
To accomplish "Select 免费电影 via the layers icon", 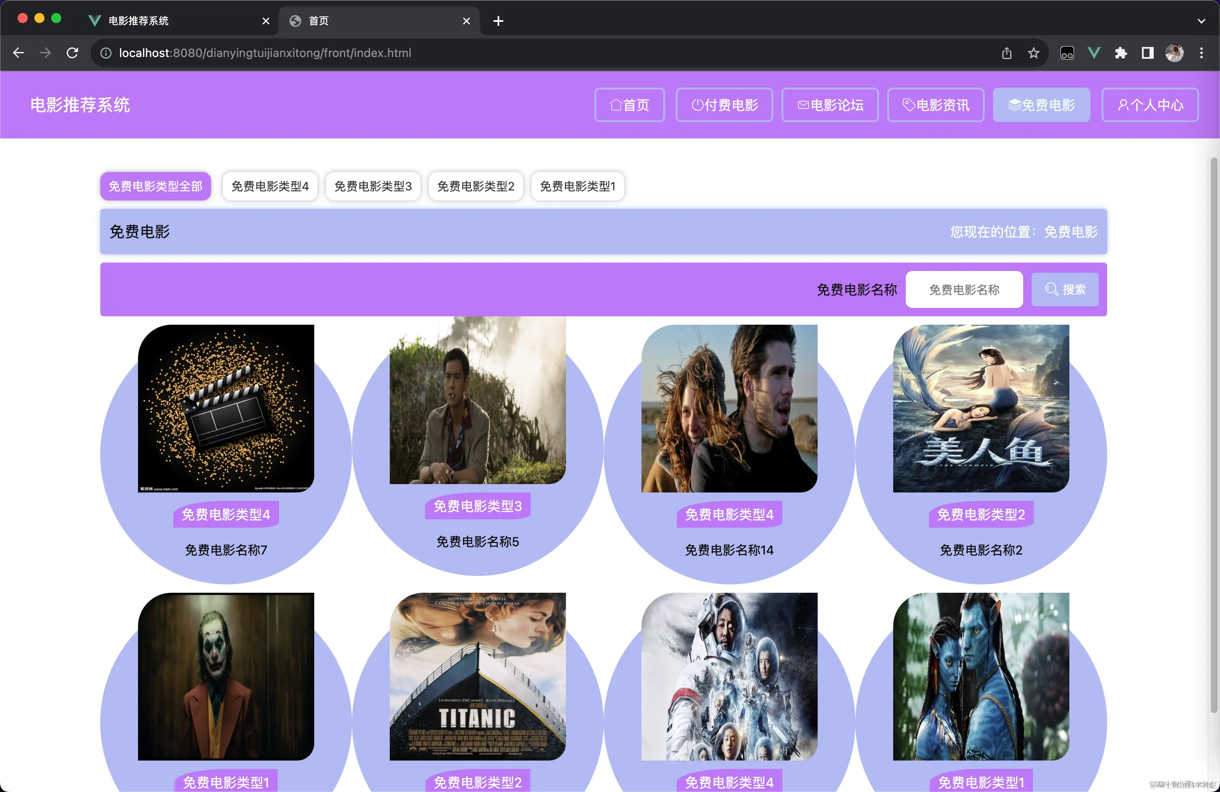I will pos(1014,104).
